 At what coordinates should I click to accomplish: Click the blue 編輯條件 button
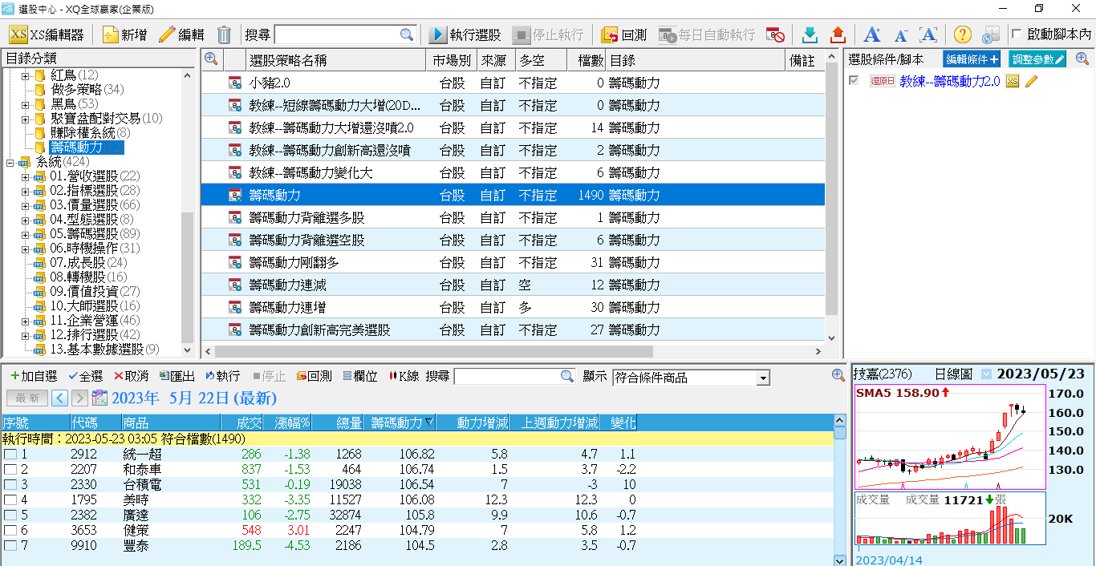[x=972, y=59]
